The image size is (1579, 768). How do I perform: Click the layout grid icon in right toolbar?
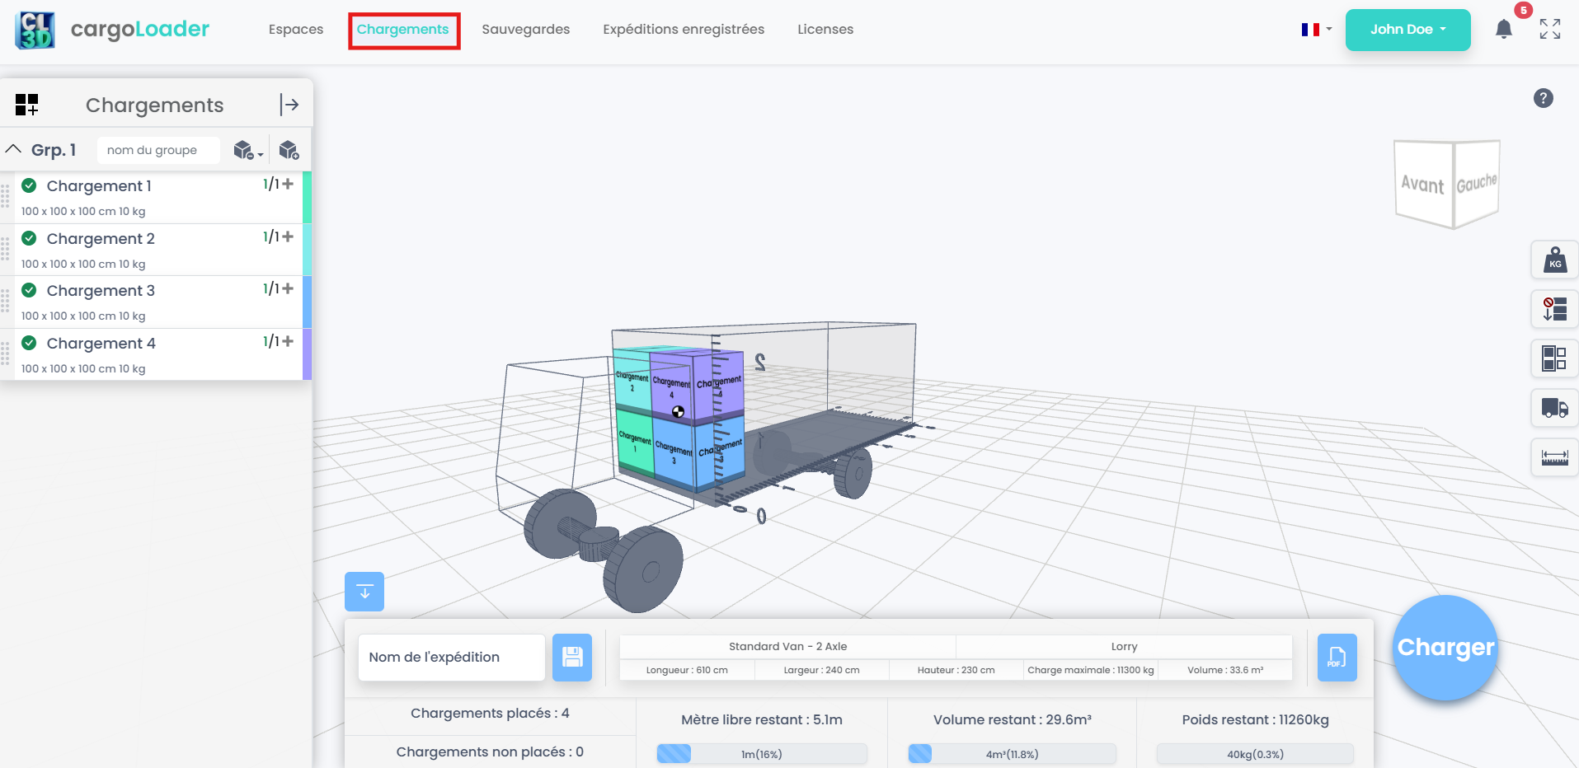pos(1554,358)
